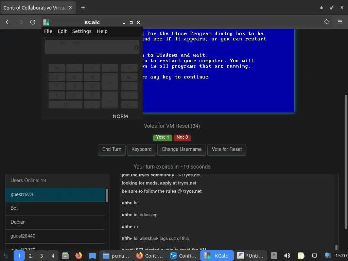Click the display monitor tray icon
Image resolution: width=348 pixels, height=261 pixels.
314,256
